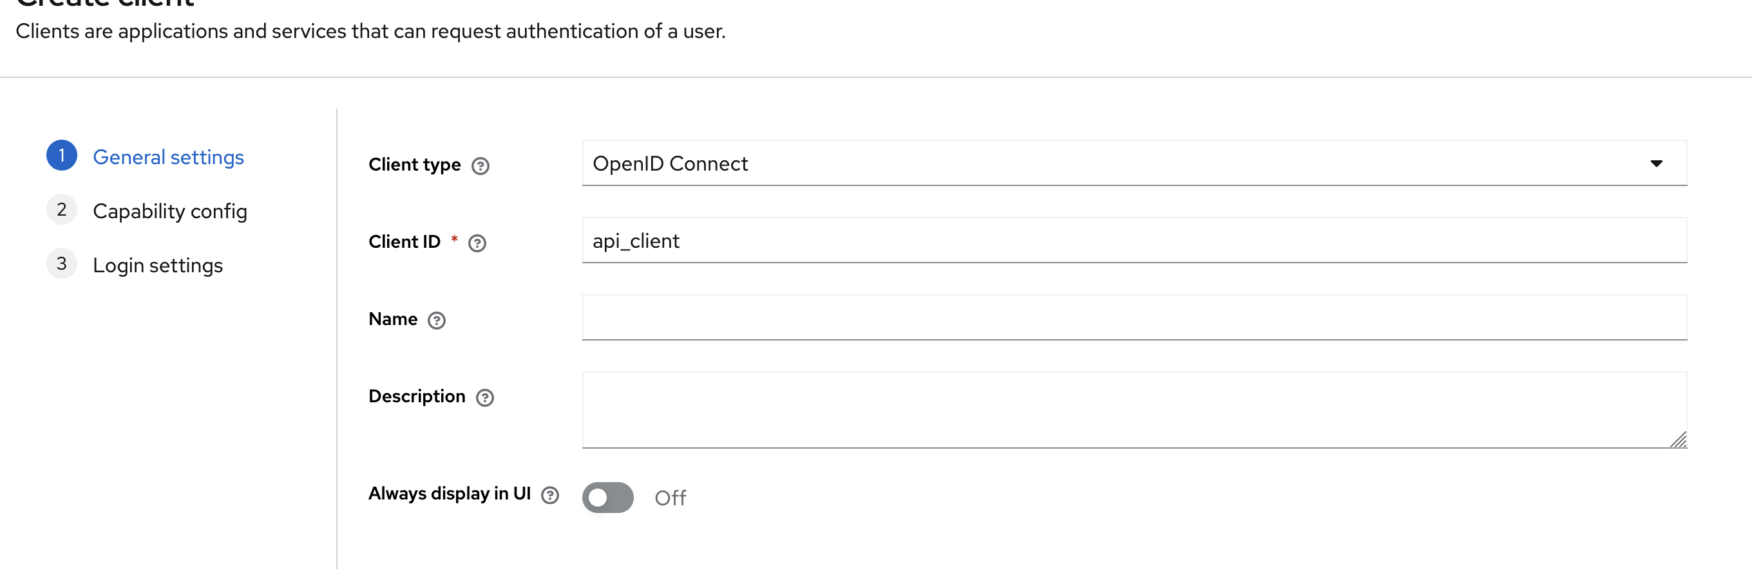Viewport: 1752px width, 569px height.
Task: Go to the Capability config step
Action: (x=170, y=210)
